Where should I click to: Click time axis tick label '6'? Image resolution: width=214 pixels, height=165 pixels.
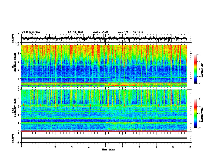click(123, 147)
